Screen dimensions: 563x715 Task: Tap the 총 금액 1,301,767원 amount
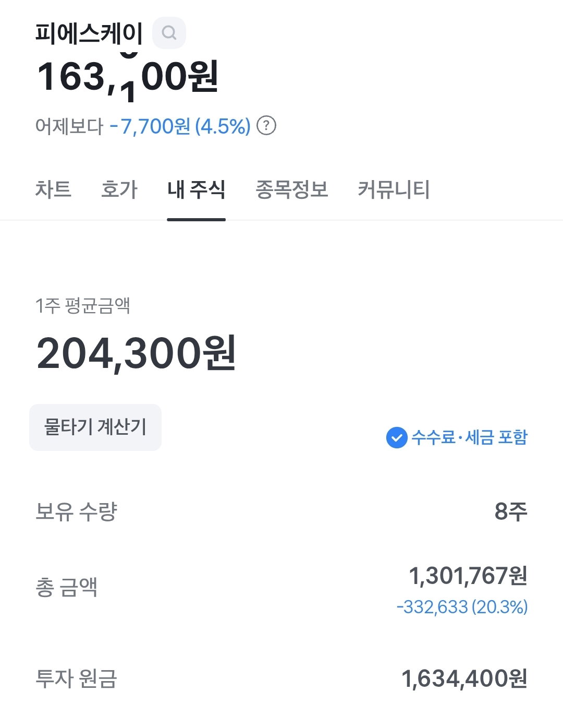(x=468, y=576)
